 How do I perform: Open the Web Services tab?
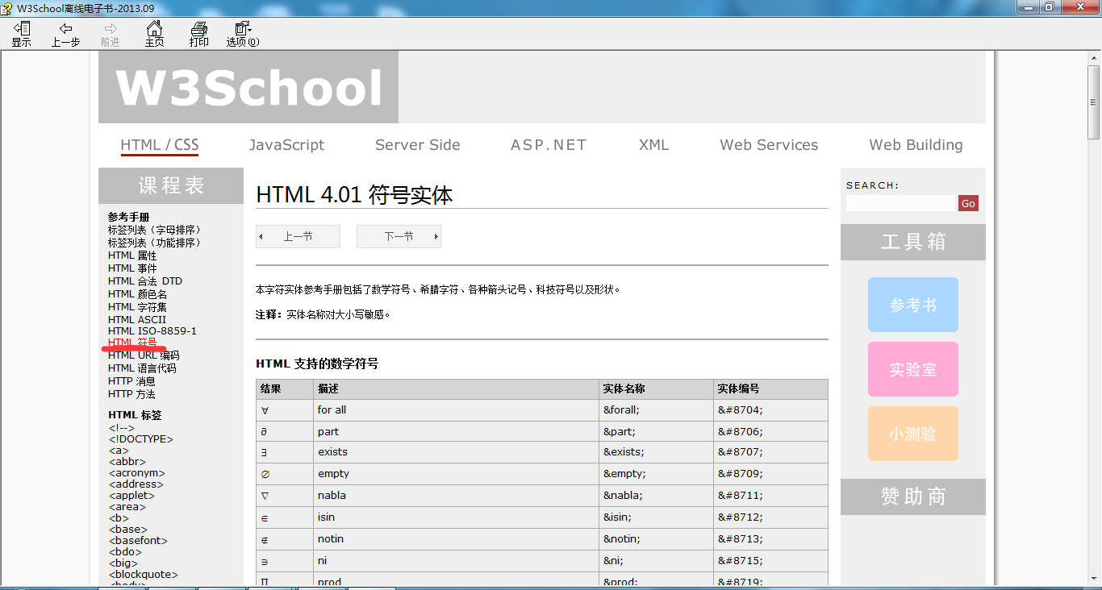coord(769,145)
